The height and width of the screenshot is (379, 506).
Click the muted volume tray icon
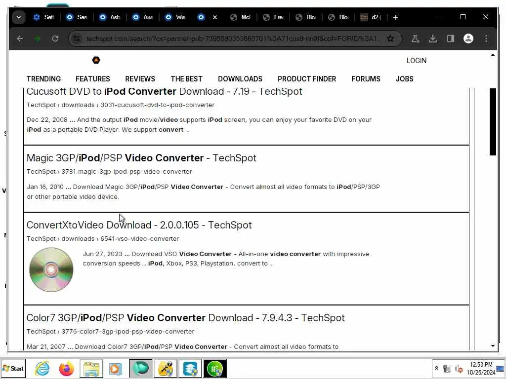(x=459, y=369)
